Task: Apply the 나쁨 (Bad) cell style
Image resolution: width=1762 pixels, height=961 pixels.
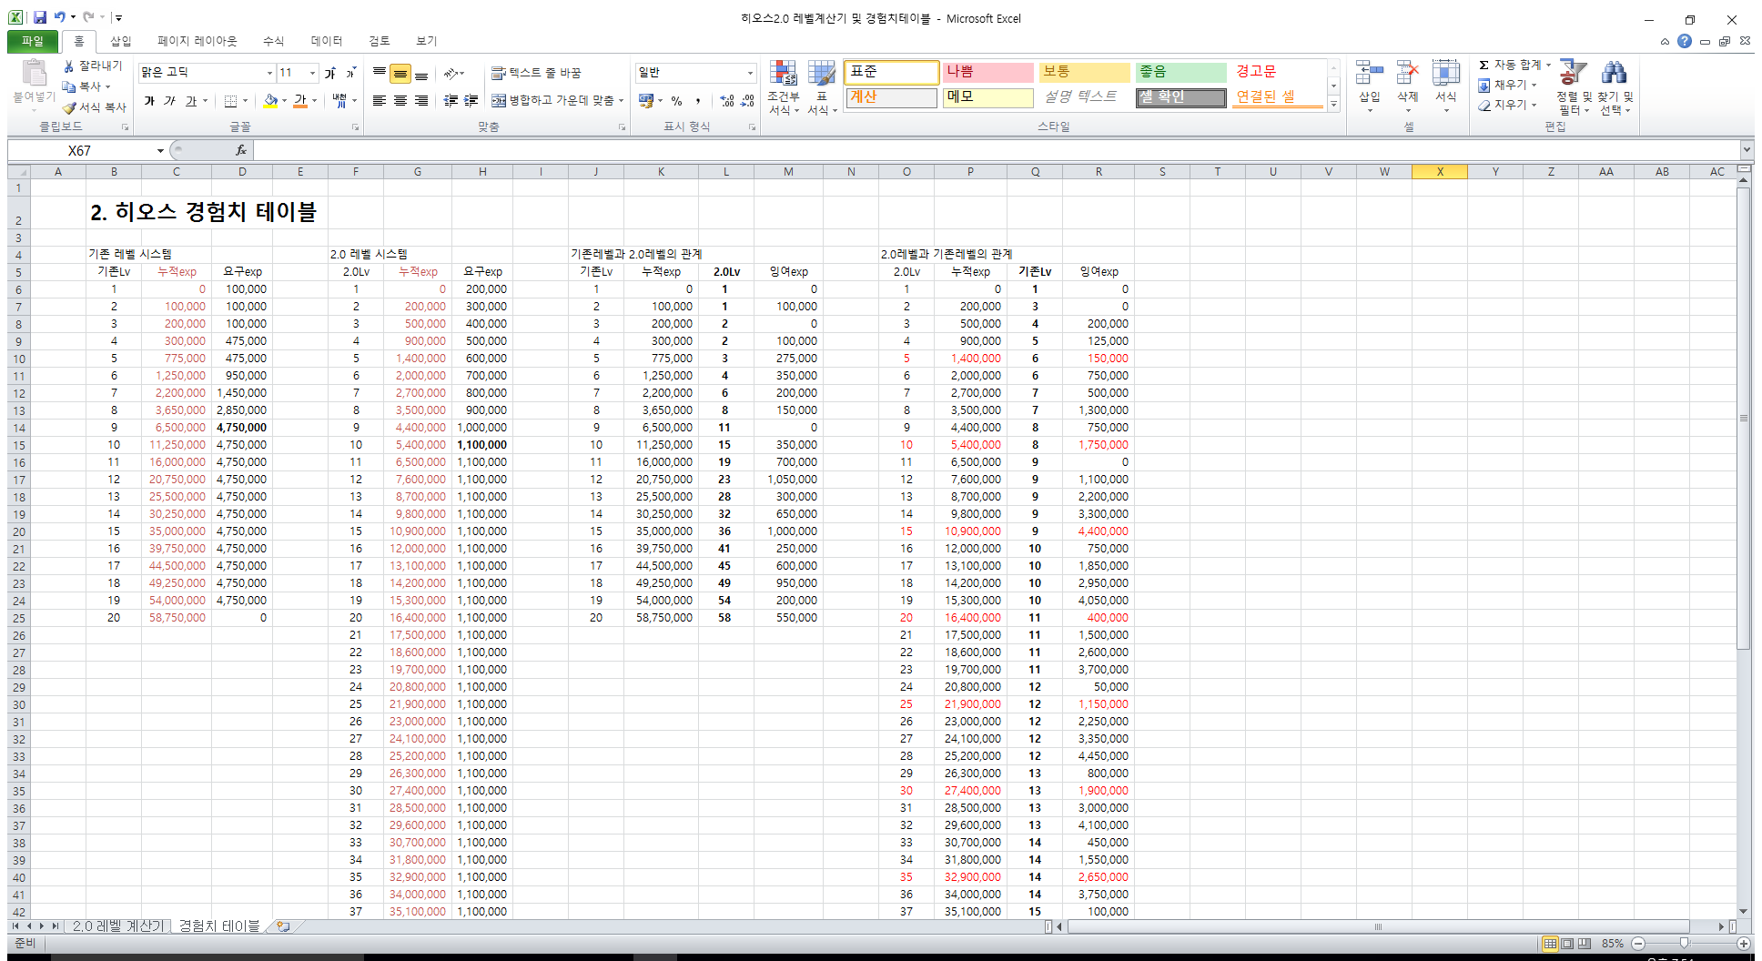Action: tap(987, 72)
